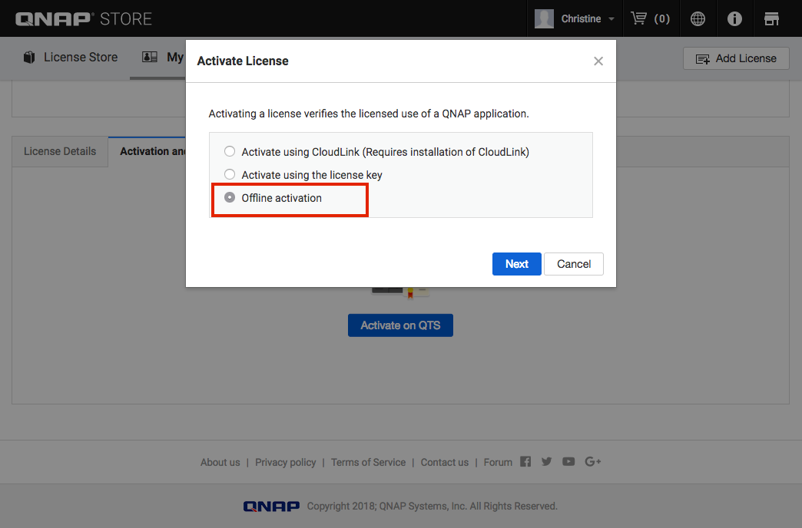Click the Add License button
This screenshot has width=802, height=528.
click(x=736, y=58)
